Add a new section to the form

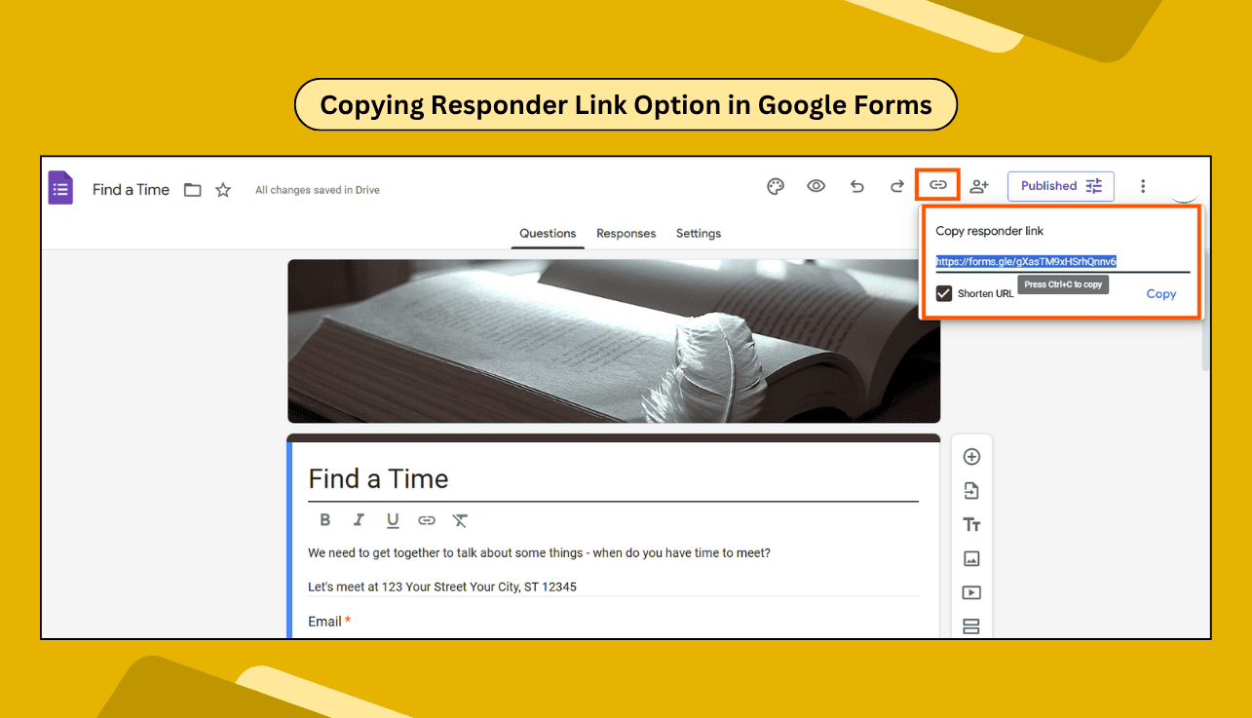[971, 626]
